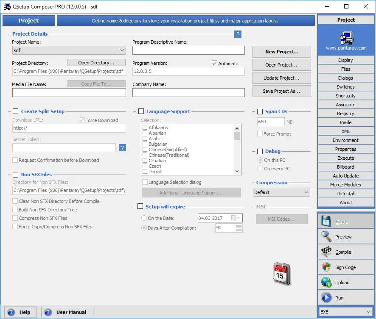Check Danish in the language list

145,171
